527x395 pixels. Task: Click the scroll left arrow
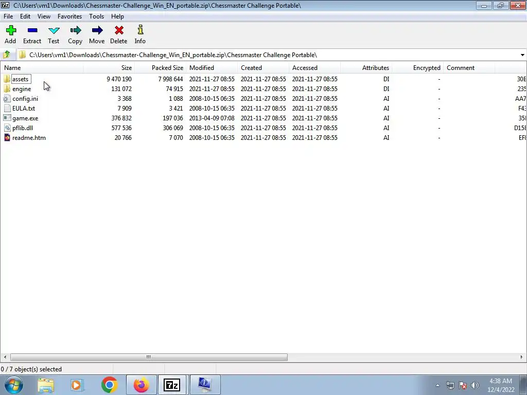tap(5, 357)
